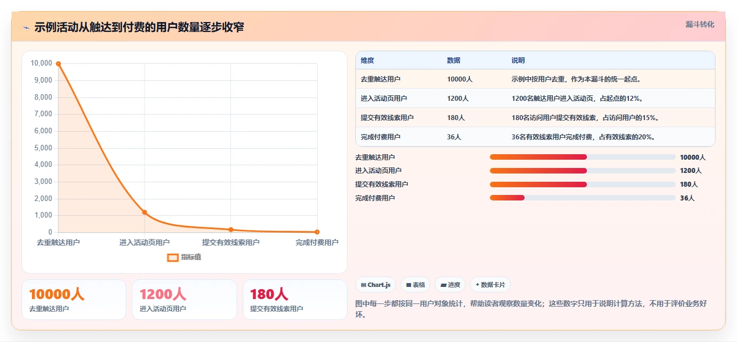Open the 1200人 data card
The image size is (737, 342).
[x=184, y=300]
